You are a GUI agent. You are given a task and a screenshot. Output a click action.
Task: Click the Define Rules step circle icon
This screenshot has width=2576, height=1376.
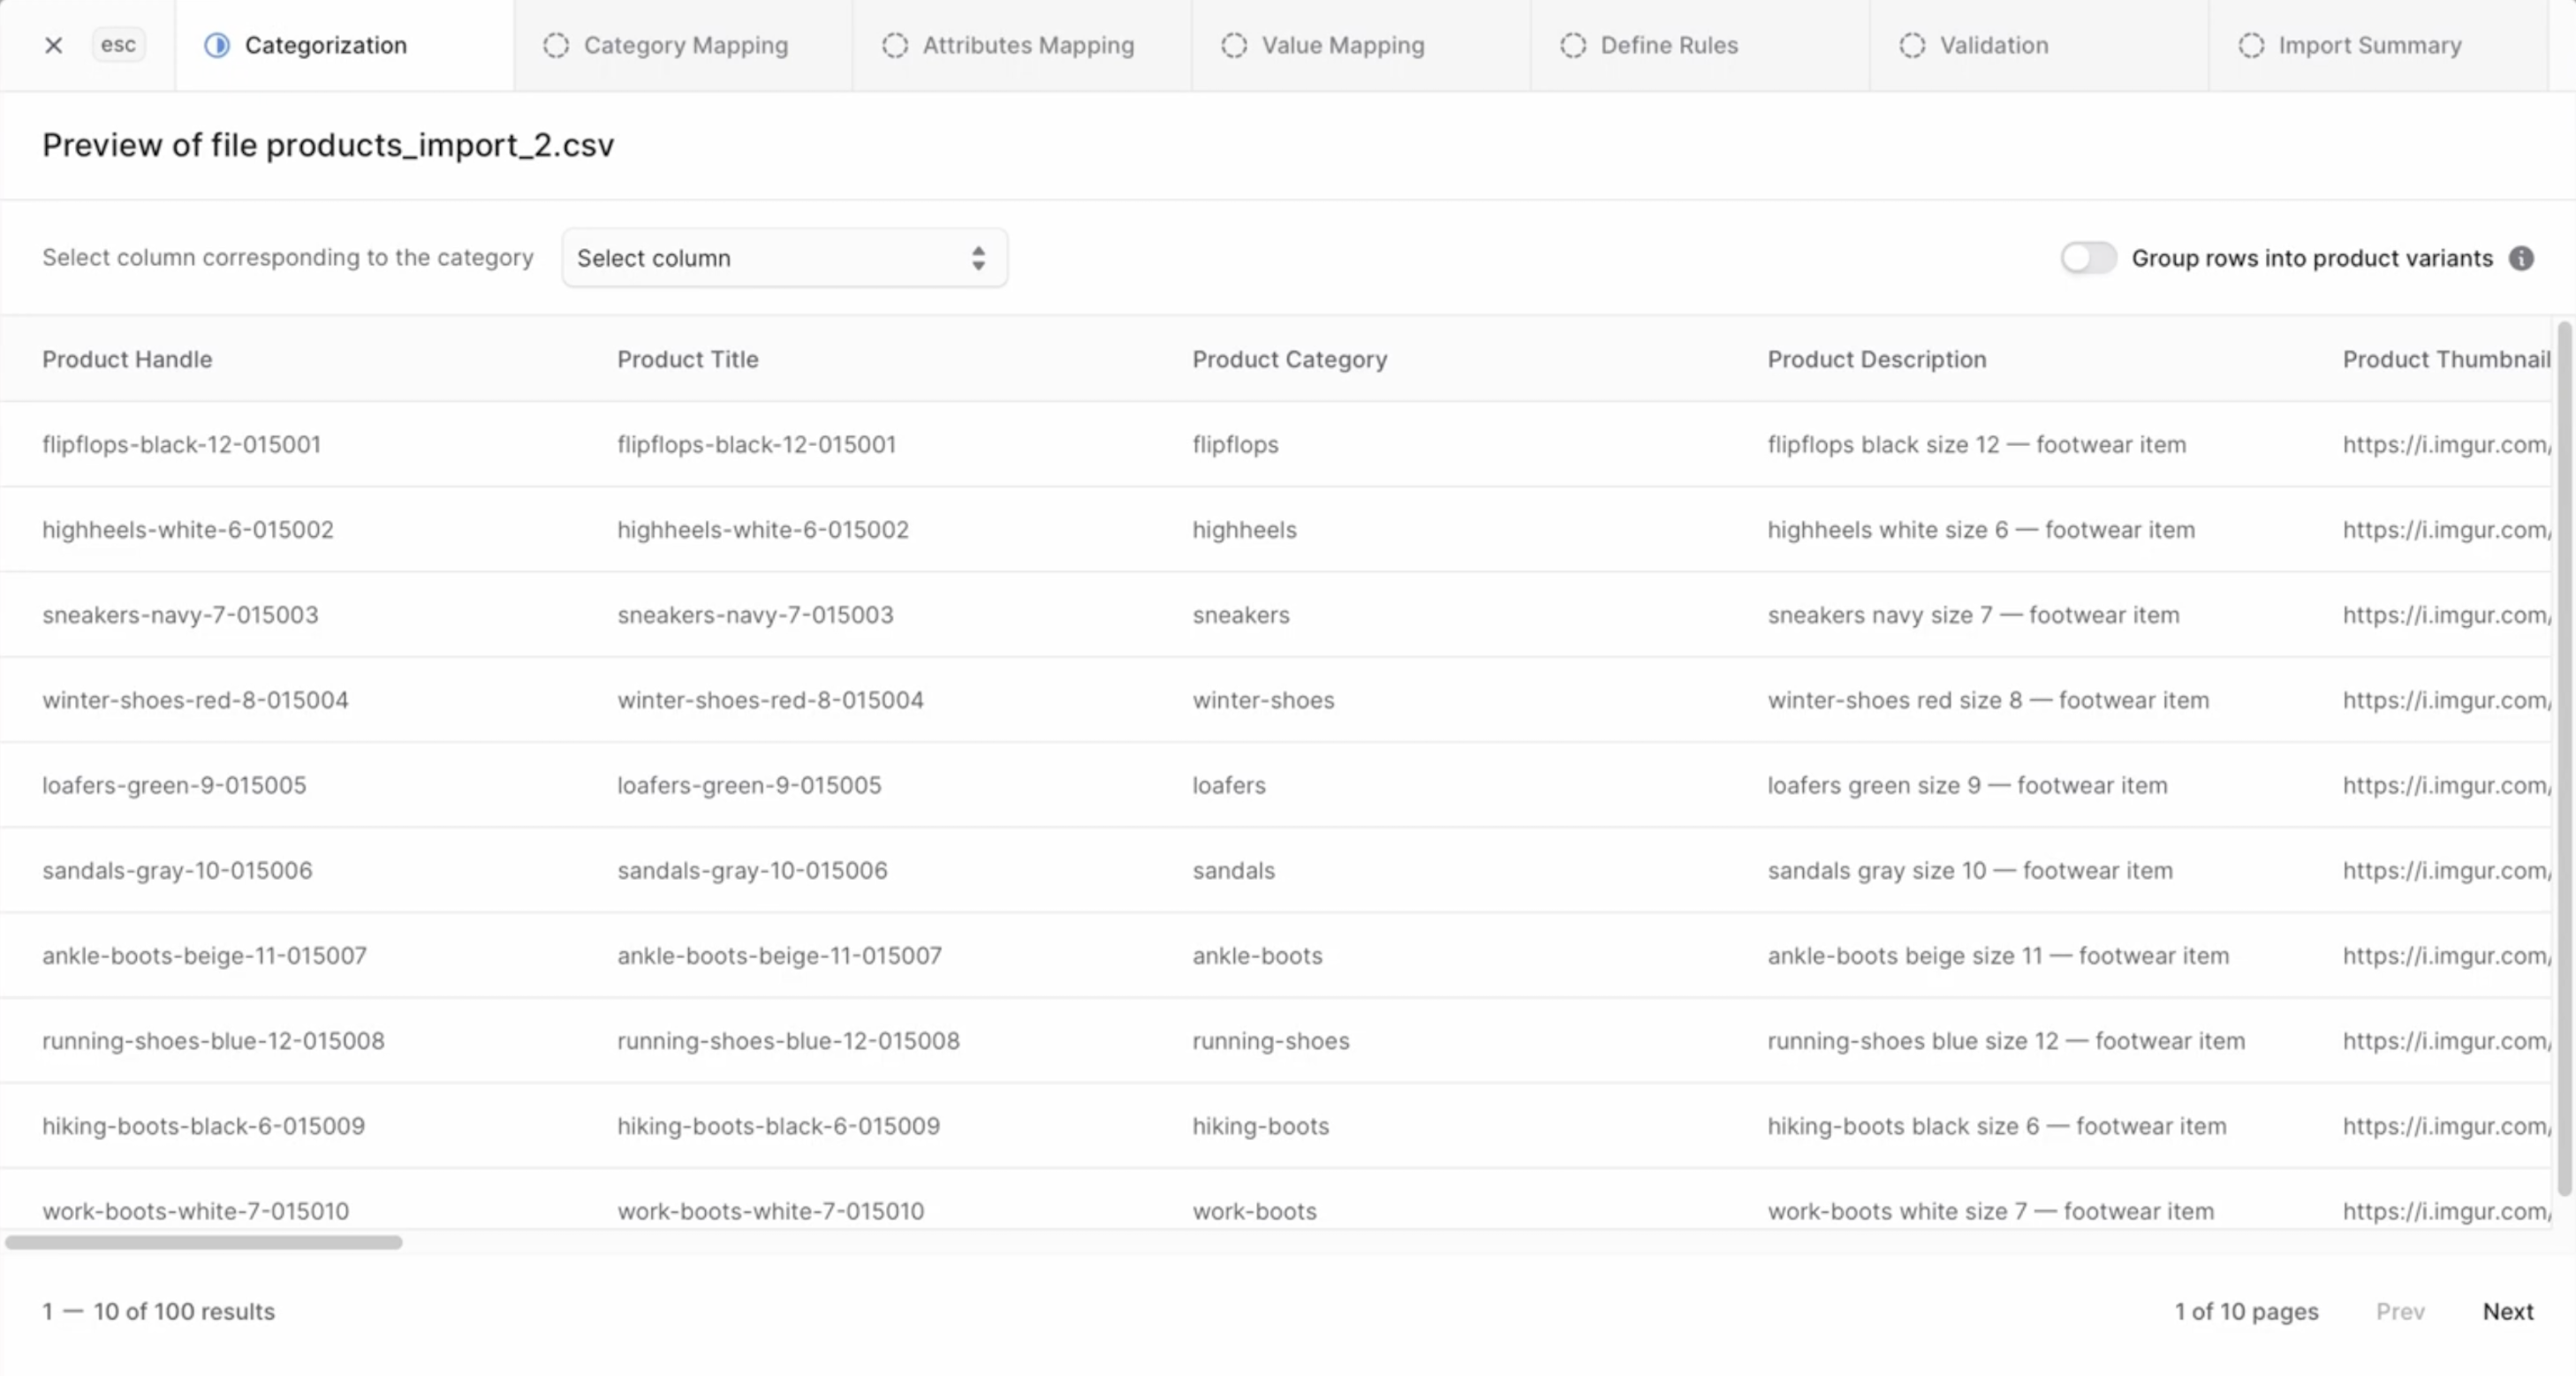click(x=1573, y=45)
